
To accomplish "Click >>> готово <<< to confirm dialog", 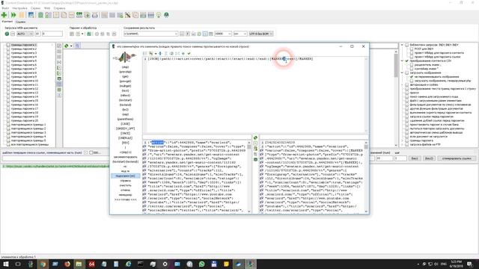I will (125, 200).
